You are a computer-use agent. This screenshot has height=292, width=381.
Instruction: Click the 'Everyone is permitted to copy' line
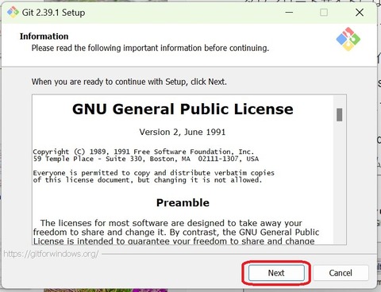(x=153, y=173)
